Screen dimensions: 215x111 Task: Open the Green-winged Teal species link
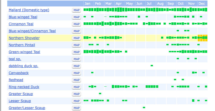pos(24,52)
